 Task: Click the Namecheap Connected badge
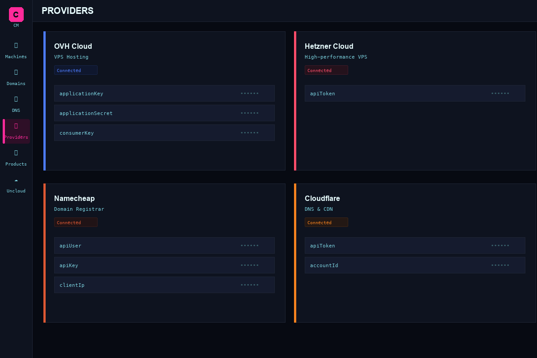point(76,222)
